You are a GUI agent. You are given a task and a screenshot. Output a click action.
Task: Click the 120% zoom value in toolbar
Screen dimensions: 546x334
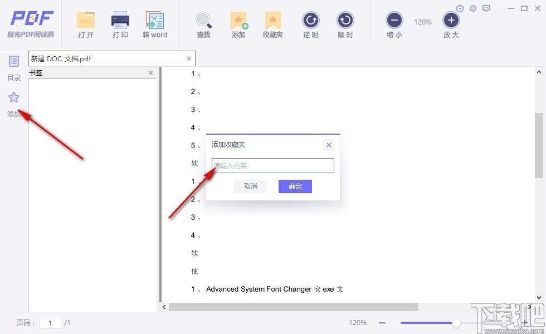[423, 22]
